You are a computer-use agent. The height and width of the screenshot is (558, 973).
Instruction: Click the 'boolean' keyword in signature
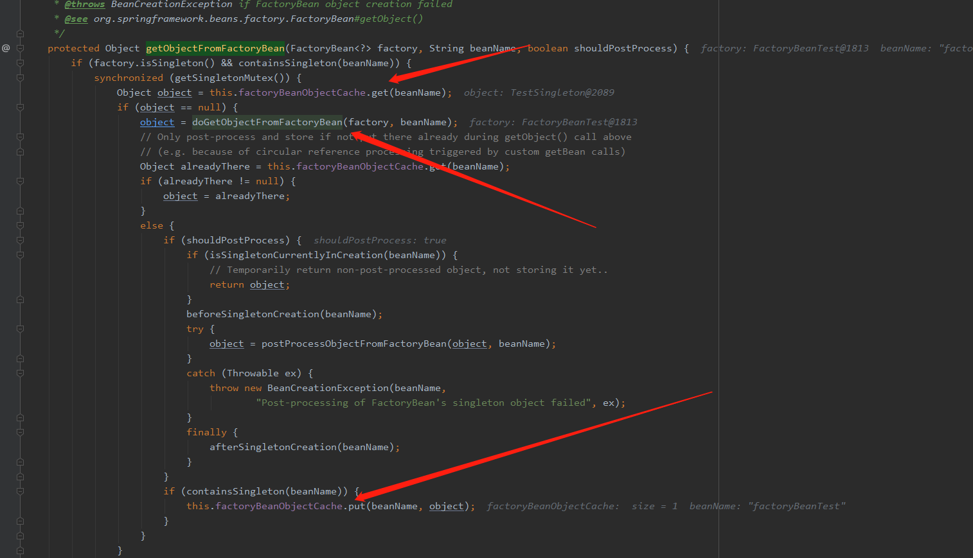point(548,48)
